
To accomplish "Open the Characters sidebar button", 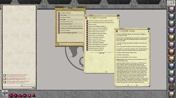I will click(x=171, y=10).
